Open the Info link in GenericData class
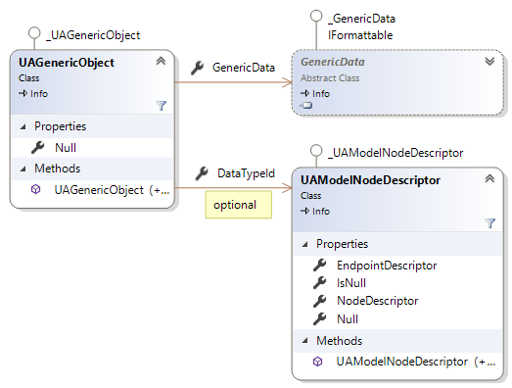Image resolution: width=512 pixels, height=388 pixels. 315,94
